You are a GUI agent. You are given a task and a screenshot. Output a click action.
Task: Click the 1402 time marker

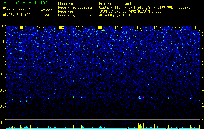coord(41,27)
